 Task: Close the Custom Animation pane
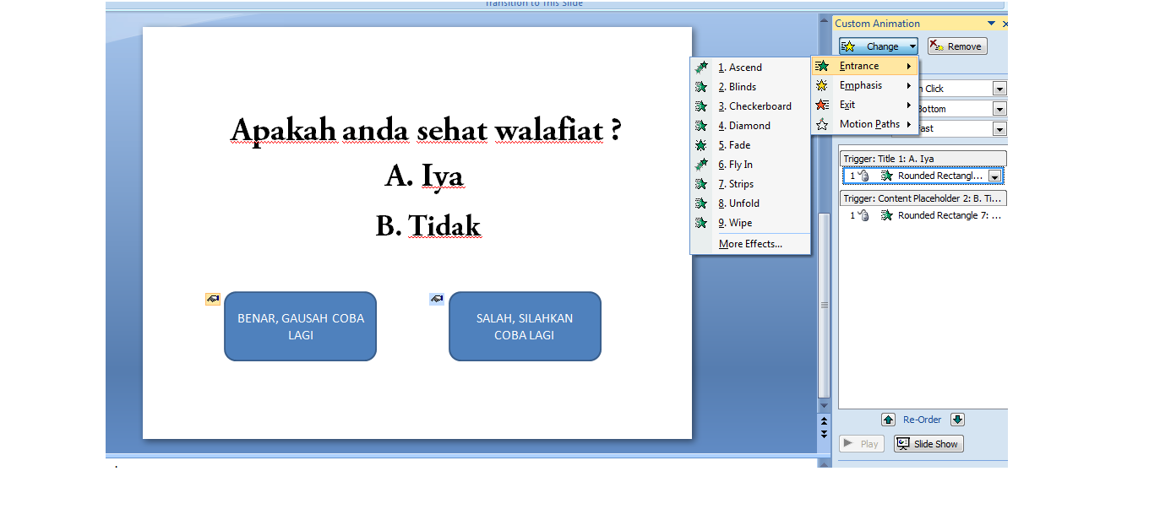point(1005,23)
